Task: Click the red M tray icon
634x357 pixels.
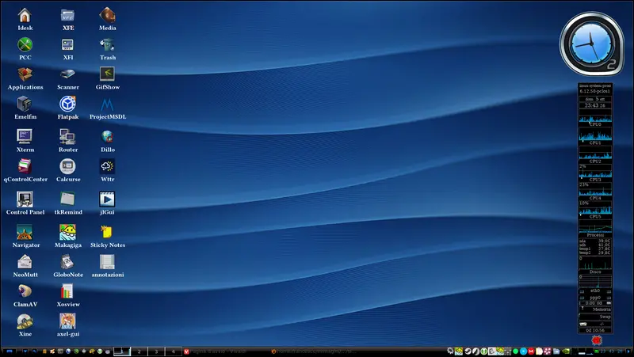Action: point(531,351)
